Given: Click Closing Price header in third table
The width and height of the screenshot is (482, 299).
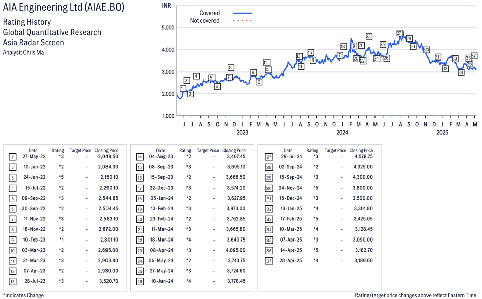Looking at the screenshot, I should [x=361, y=150].
